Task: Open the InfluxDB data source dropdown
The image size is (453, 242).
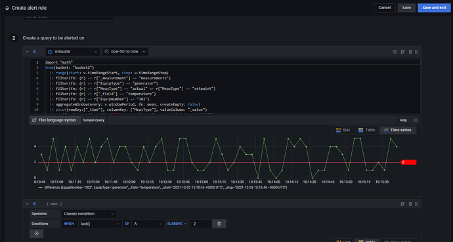Action: [x=73, y=52]
